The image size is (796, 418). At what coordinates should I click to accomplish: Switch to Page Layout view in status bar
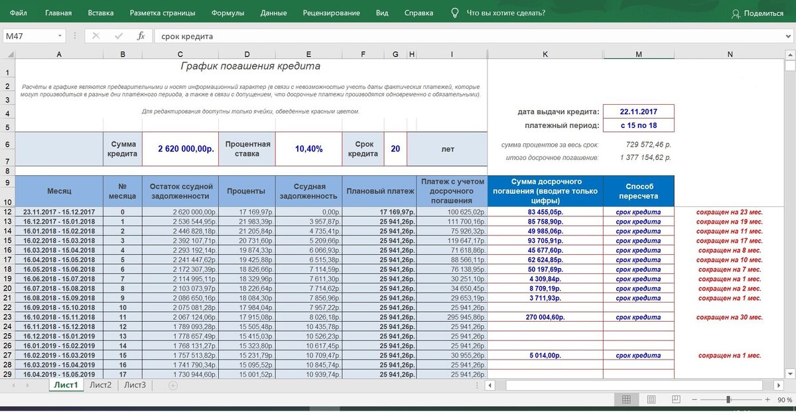click(651, 399)
